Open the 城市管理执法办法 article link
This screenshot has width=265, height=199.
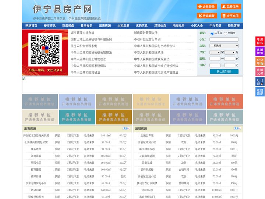pyautogui.click(x=82, y=33)
